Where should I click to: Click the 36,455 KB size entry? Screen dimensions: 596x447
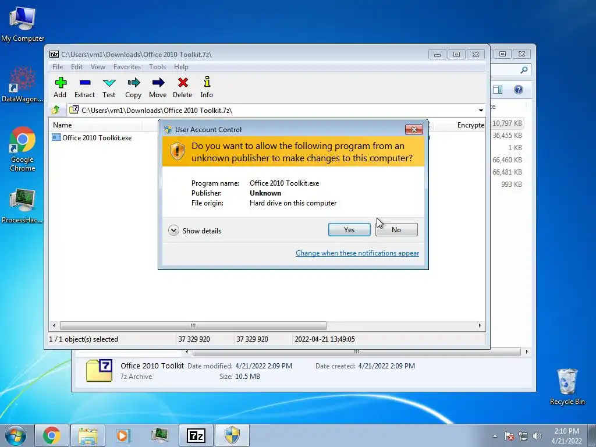(507, 135)
